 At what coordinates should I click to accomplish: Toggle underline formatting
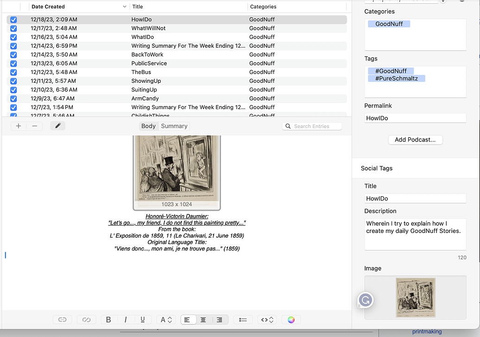tap(142, 319)
